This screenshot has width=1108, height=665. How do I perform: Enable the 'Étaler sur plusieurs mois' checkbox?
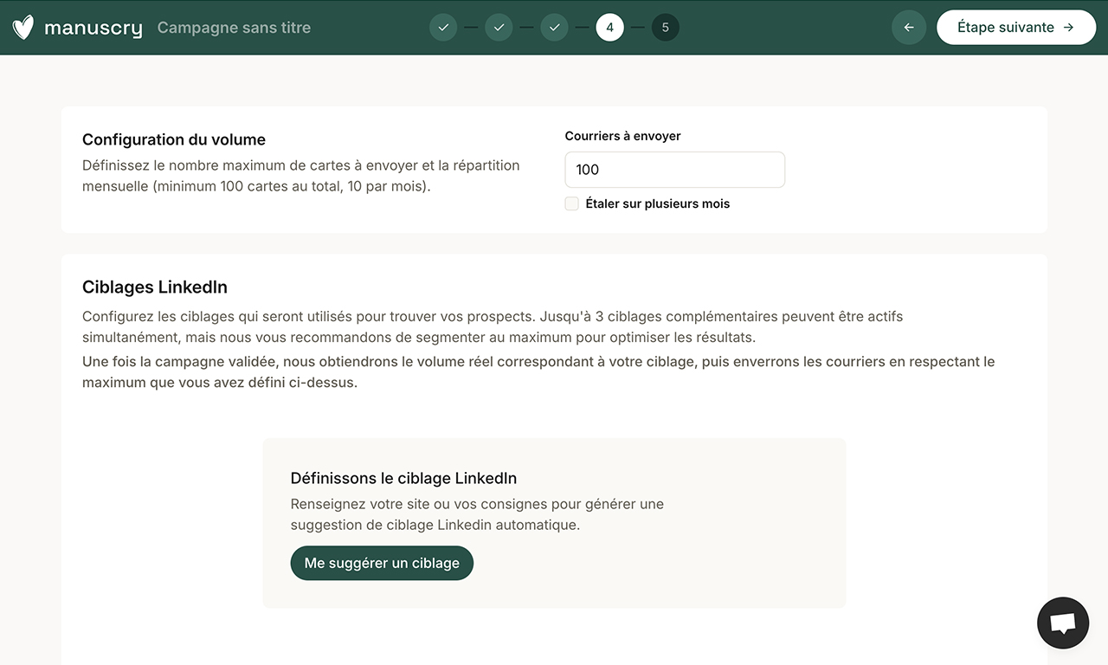pos(571,203)
